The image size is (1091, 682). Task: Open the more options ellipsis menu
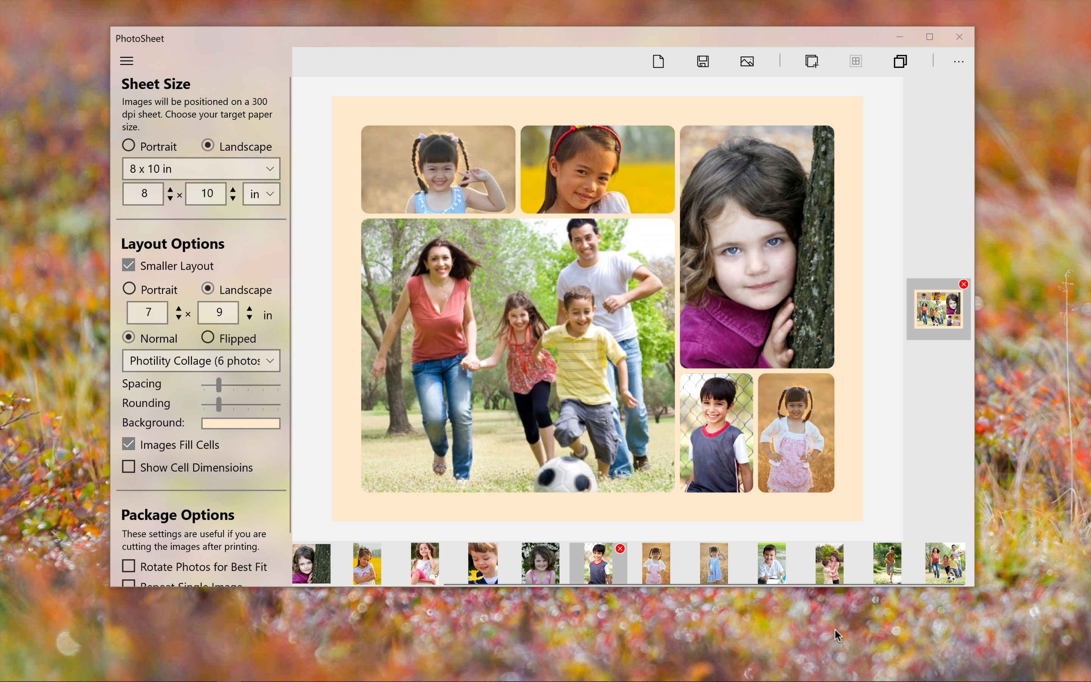pyautogui.click(x=958, y=61)
